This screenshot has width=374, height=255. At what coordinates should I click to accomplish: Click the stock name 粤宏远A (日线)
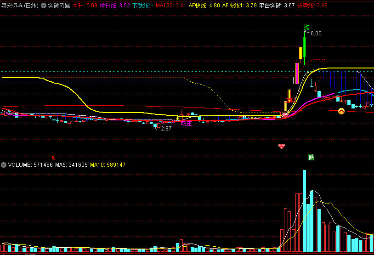20,6
